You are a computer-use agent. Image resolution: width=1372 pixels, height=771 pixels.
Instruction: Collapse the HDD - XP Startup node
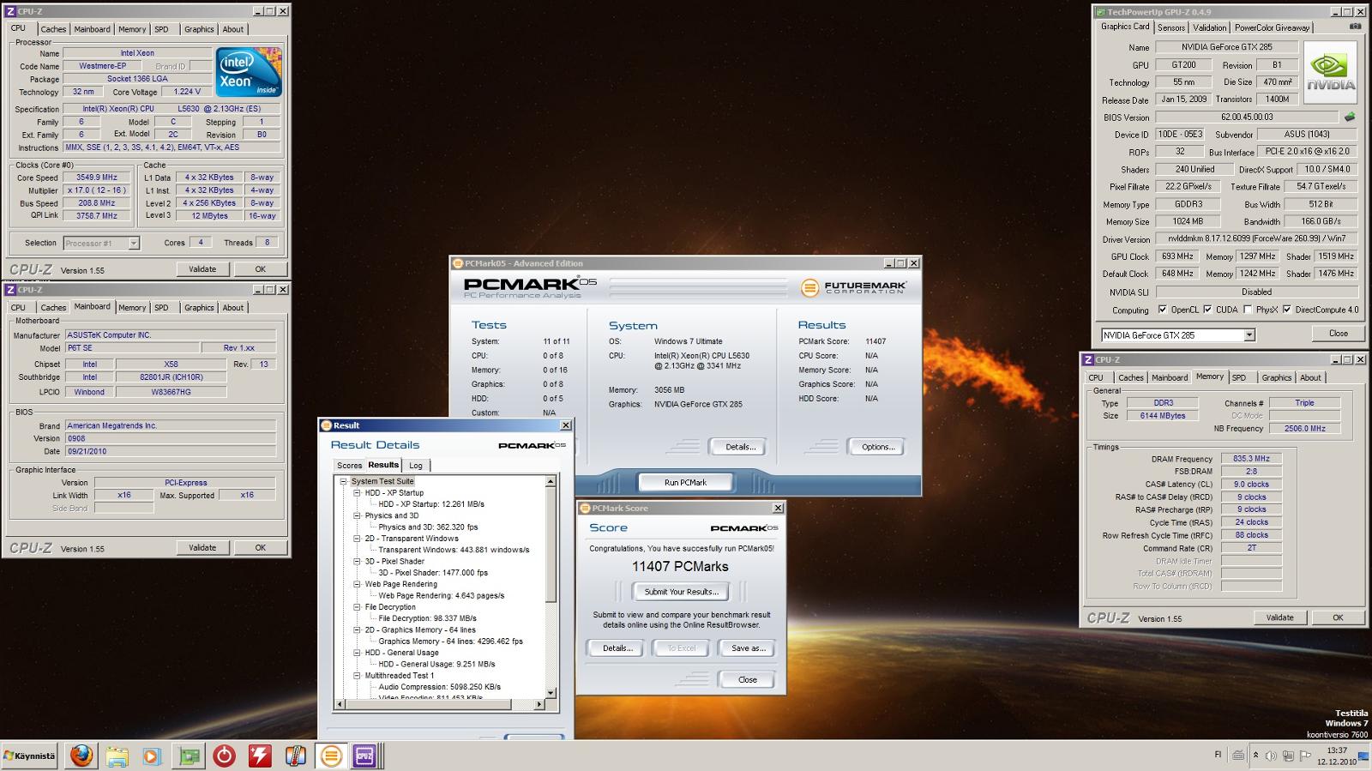[358, 493]
